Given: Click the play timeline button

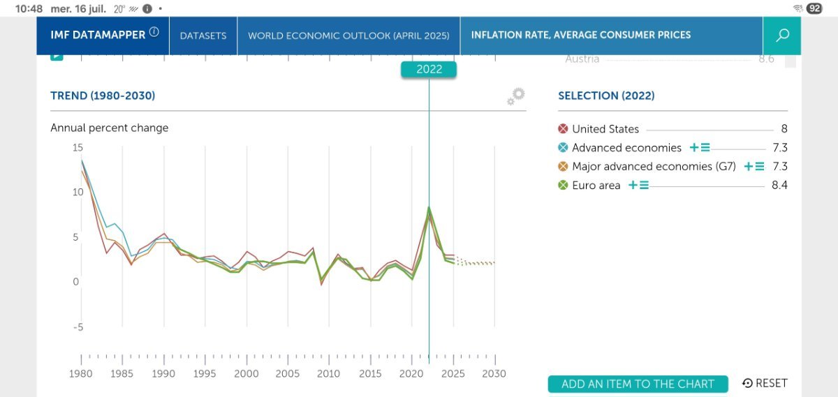Looking at the screenshot, I should click(x=57, y=57).
